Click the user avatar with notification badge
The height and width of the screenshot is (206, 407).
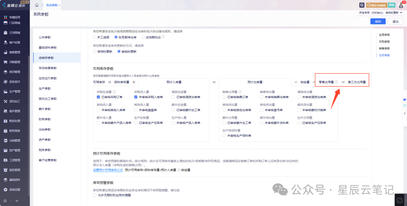click(x=401, y=5)
